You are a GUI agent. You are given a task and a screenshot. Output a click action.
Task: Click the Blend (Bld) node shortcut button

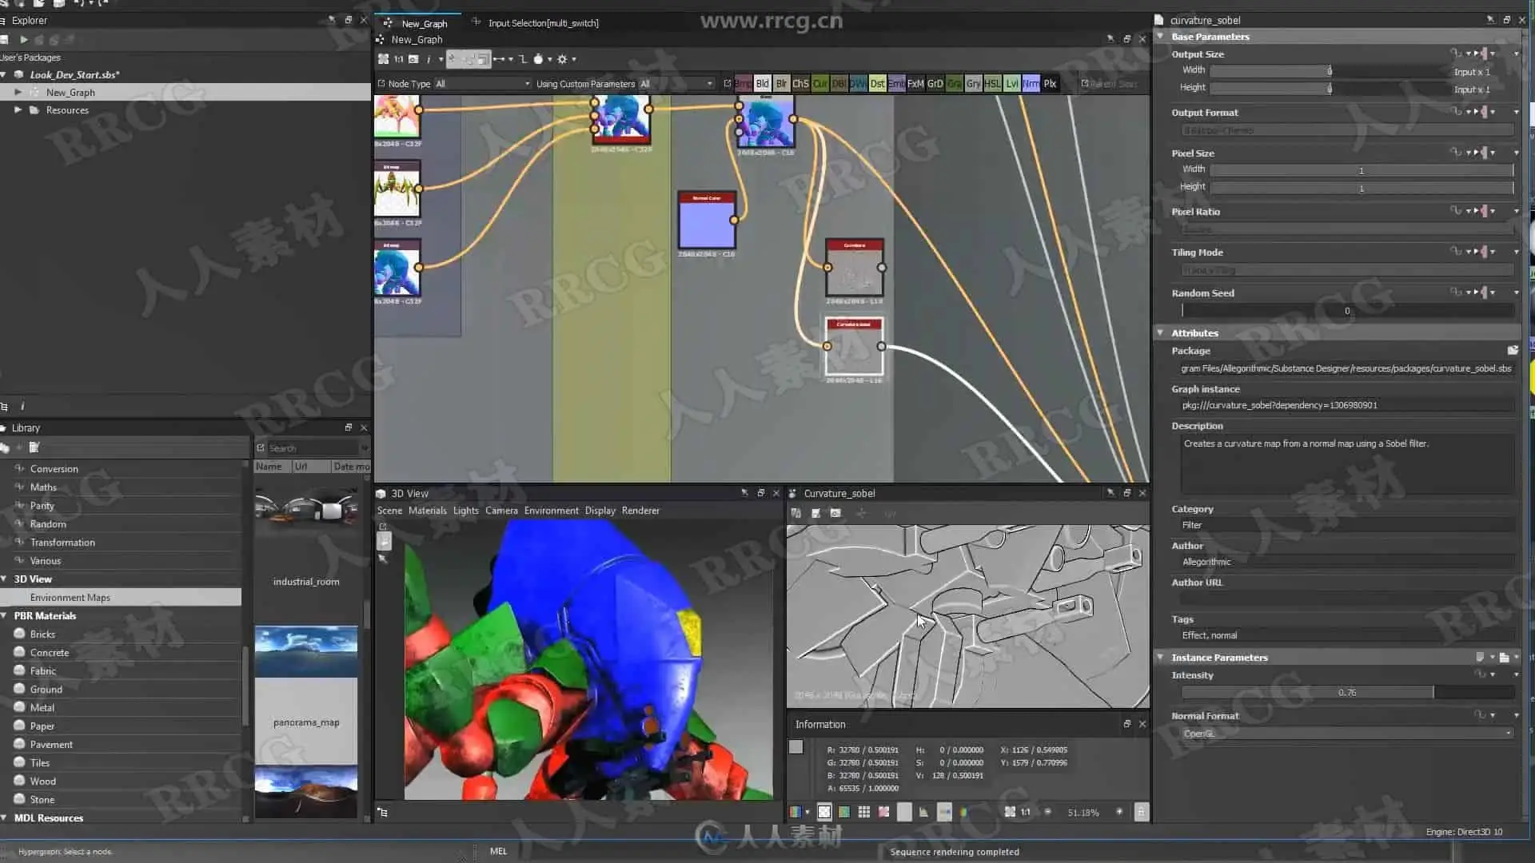(762, 83)
